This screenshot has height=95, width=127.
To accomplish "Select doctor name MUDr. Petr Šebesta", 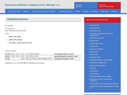I will pos(16,40).
